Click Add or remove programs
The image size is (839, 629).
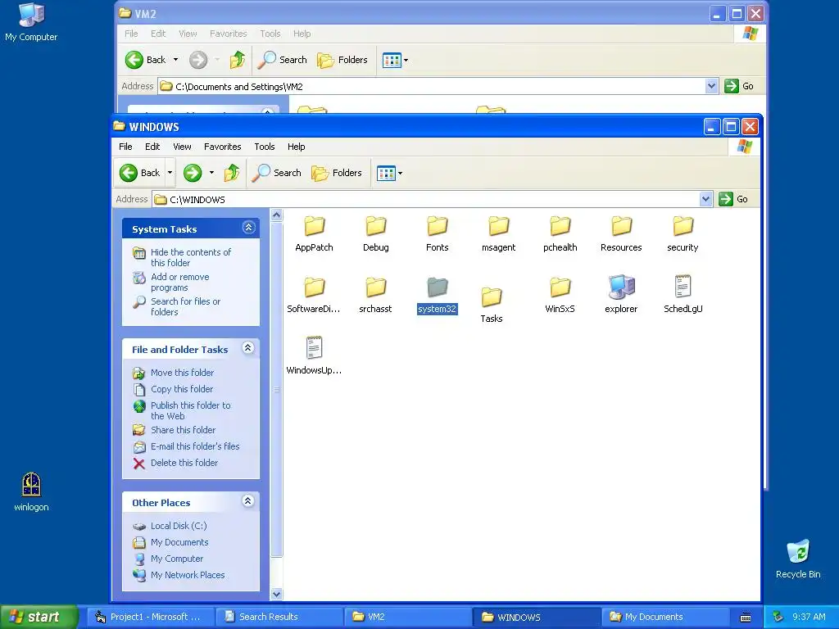(x=179, y=282)
